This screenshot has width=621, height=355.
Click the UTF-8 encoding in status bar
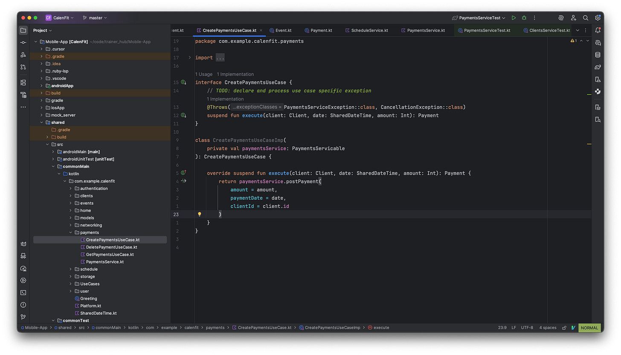527,328
